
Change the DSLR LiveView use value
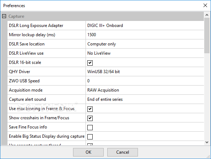tap(145, 53)
